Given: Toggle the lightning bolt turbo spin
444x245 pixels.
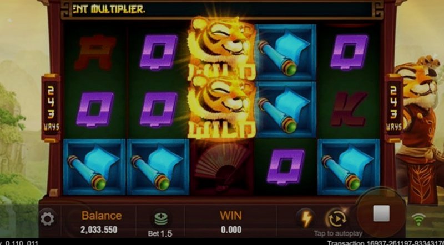Looking at the screenshot, I should tap(306, 218).
